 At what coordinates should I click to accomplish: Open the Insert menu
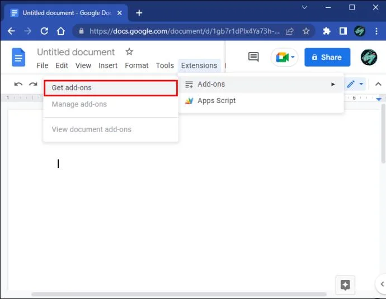(x=108, y=66)
